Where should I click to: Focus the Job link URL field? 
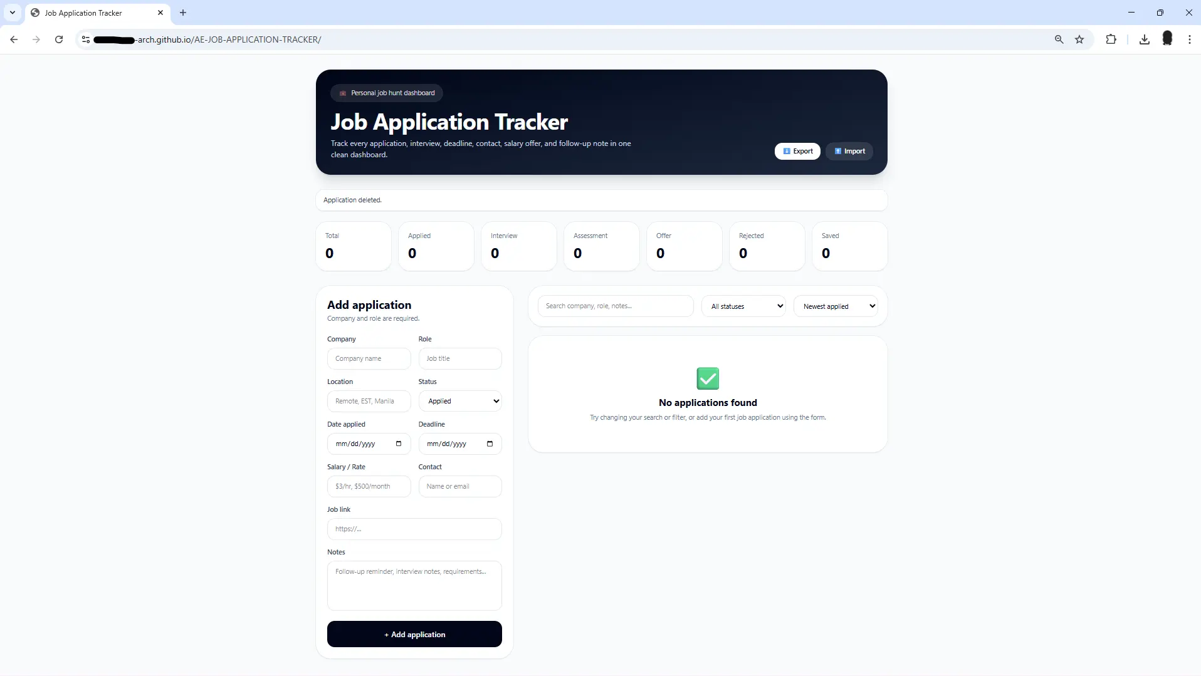(x=414, y=529)
